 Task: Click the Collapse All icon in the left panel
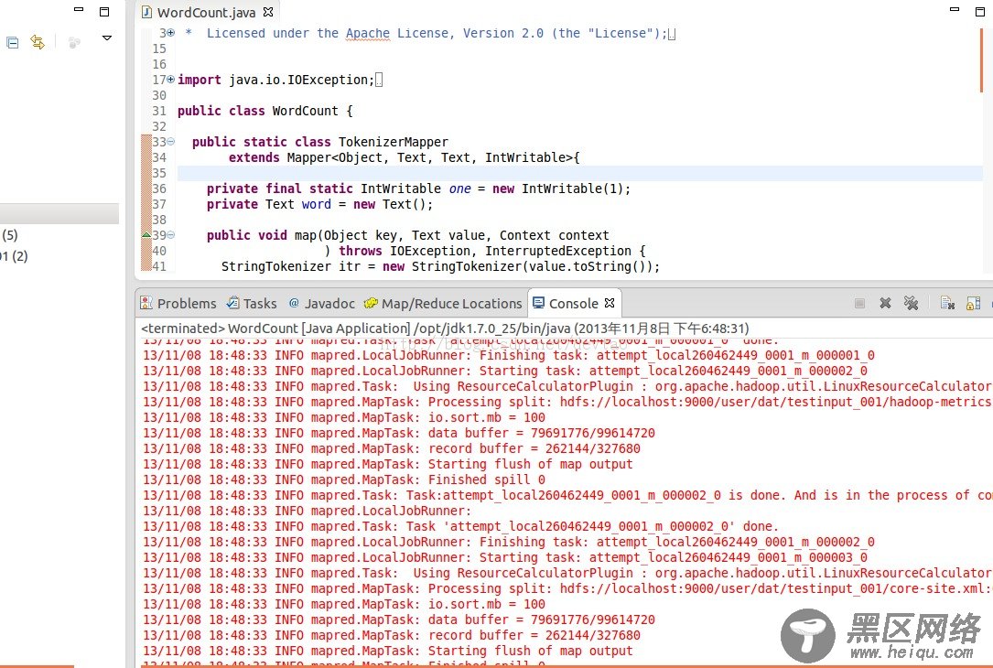(12, 42)
